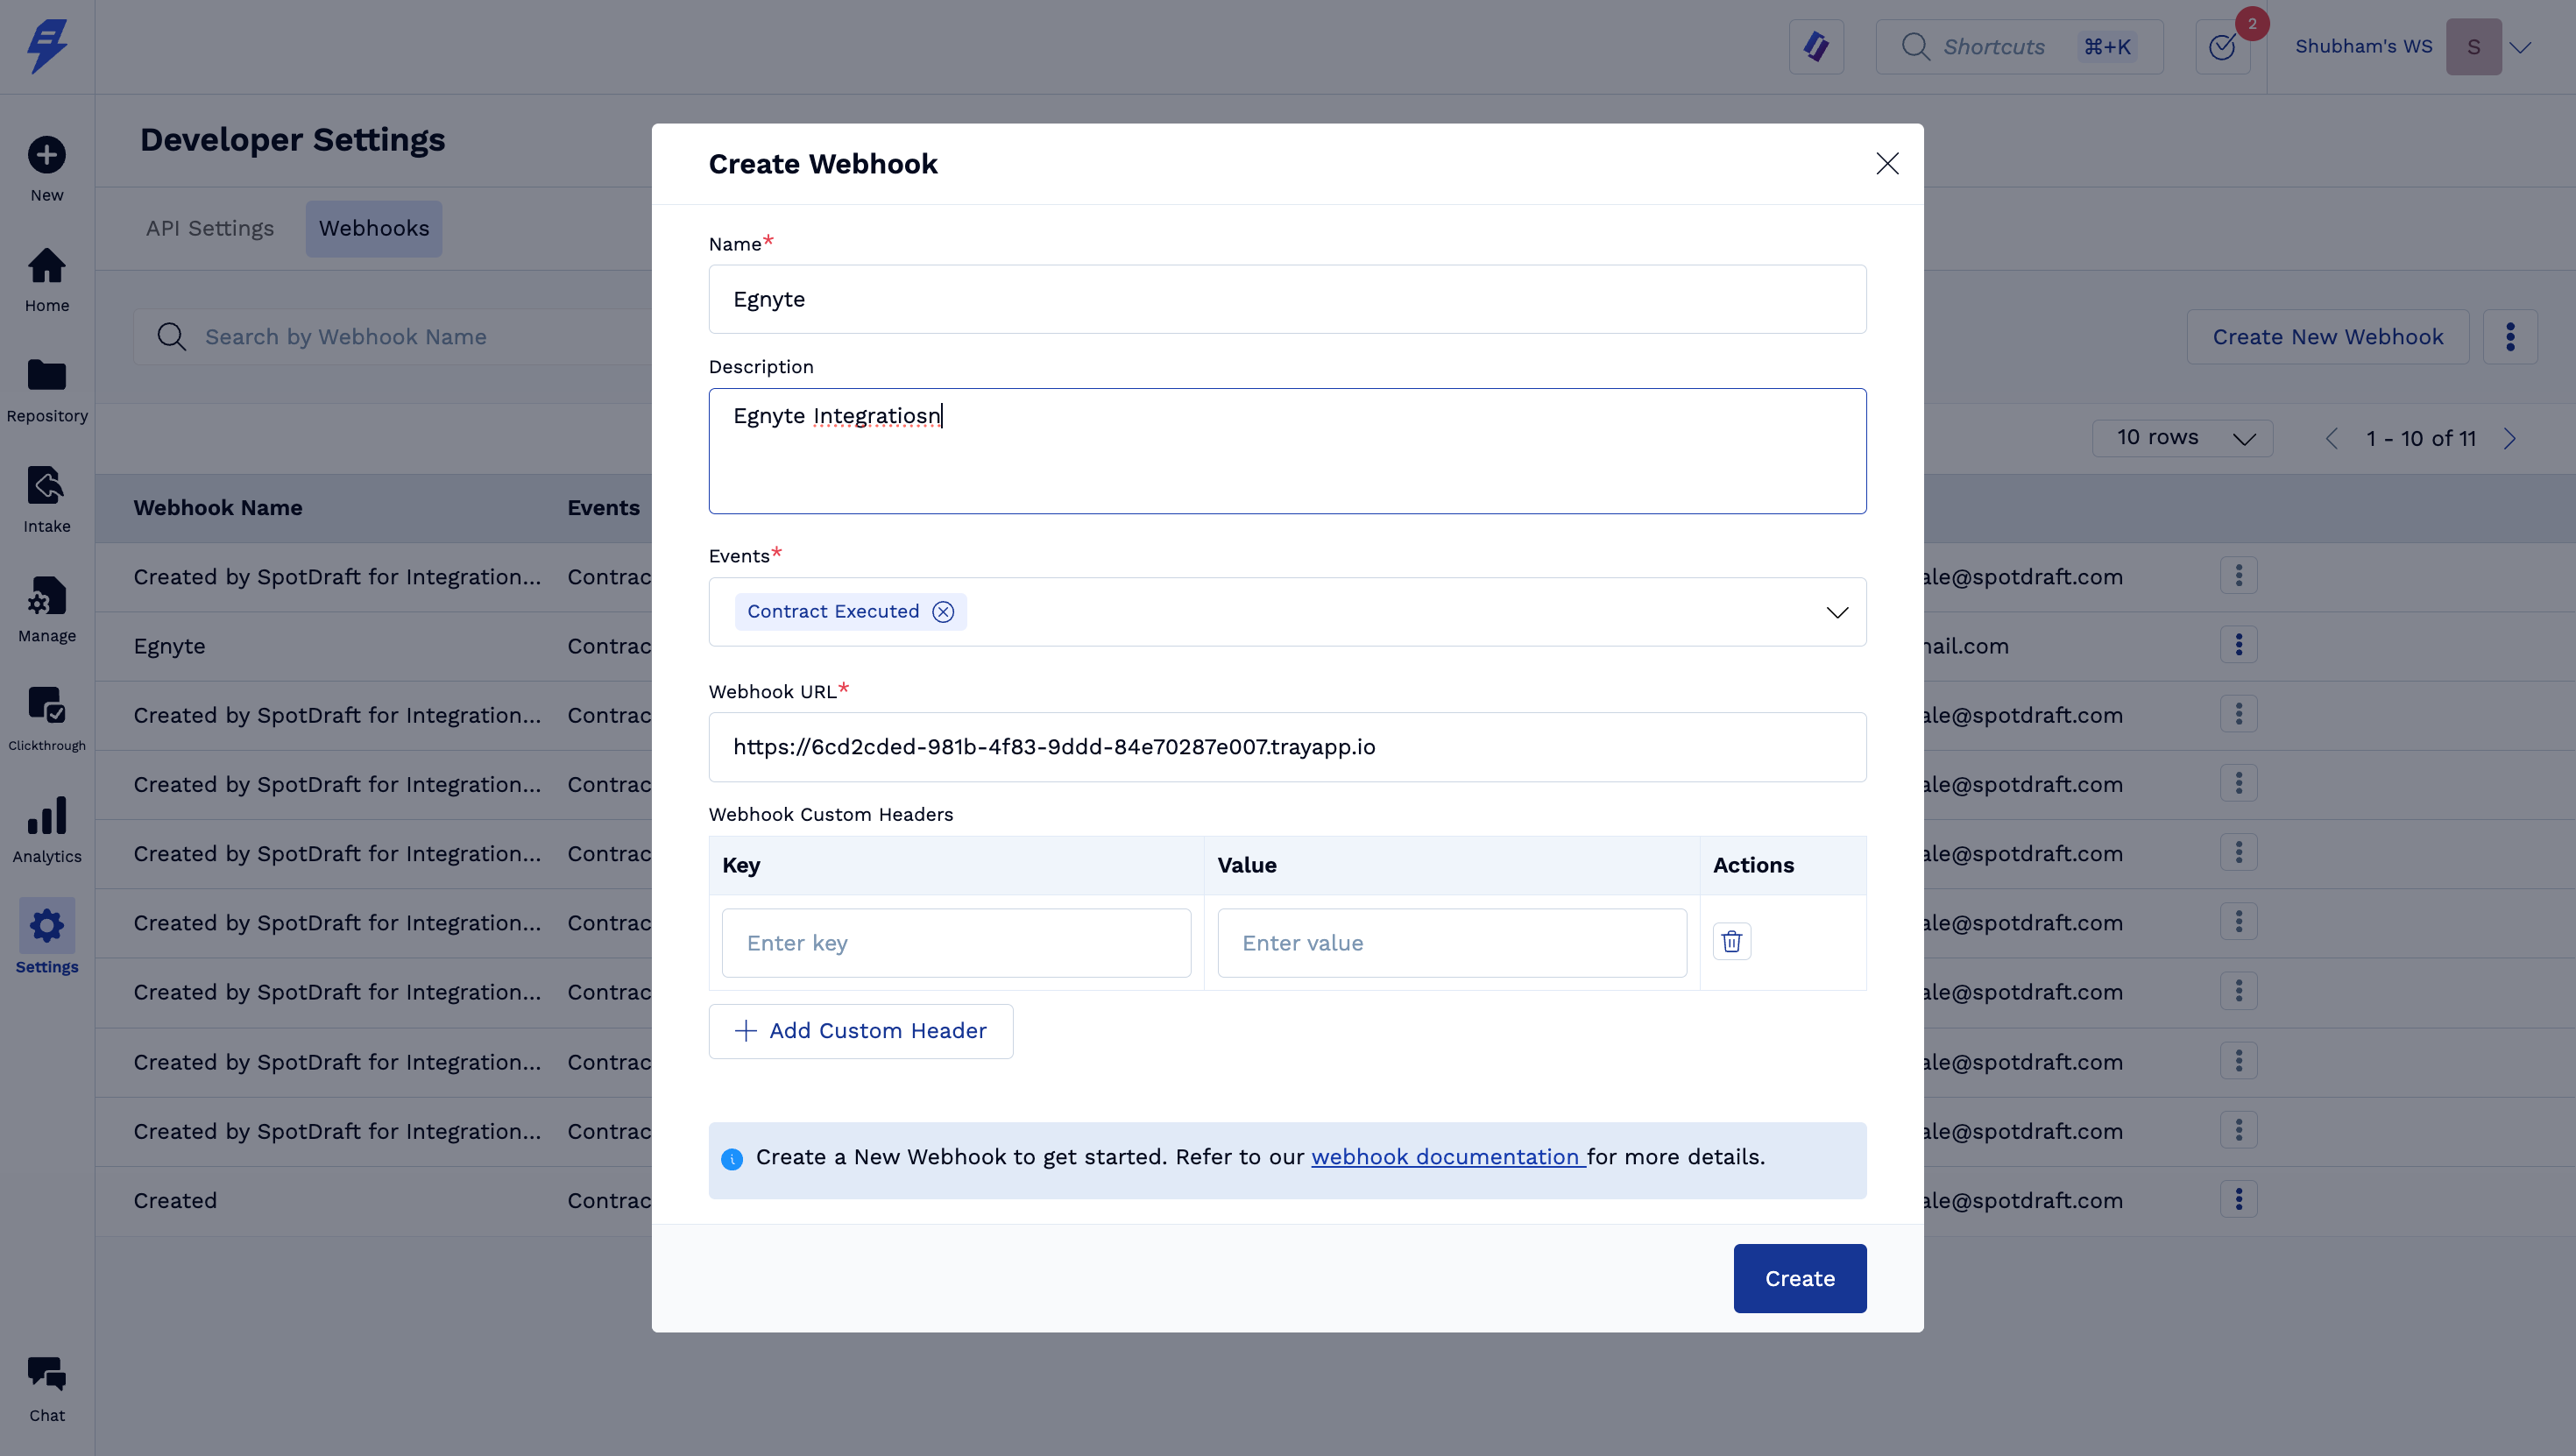Open the Manage sidebar item
Viewport: 2576px width, 1456px height.
(46, 609)
